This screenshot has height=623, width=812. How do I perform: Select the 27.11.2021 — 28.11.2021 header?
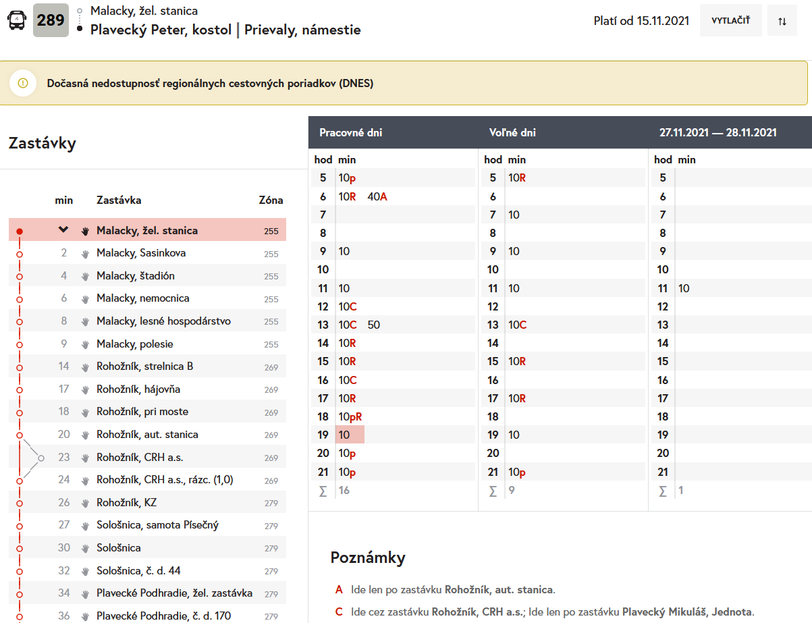click(x=718, y=133)
